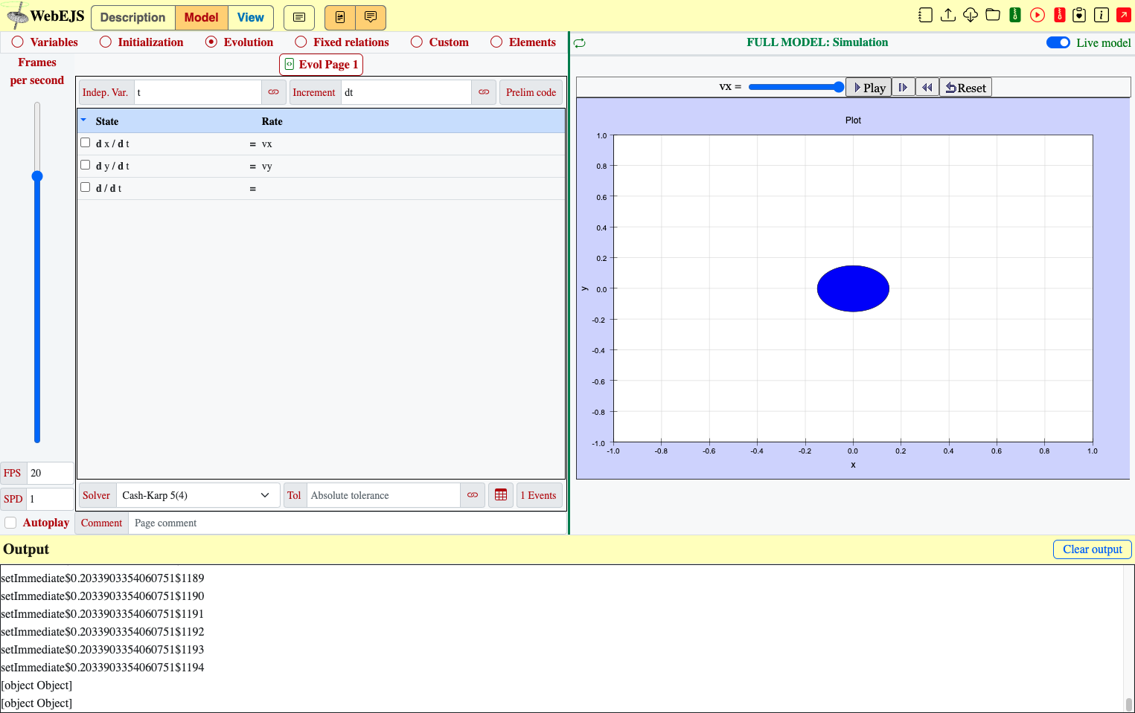The image size is (1135, 713).
Task: Click the Reset simulation button
Action: pyautogui.click(x=965, y=88)
